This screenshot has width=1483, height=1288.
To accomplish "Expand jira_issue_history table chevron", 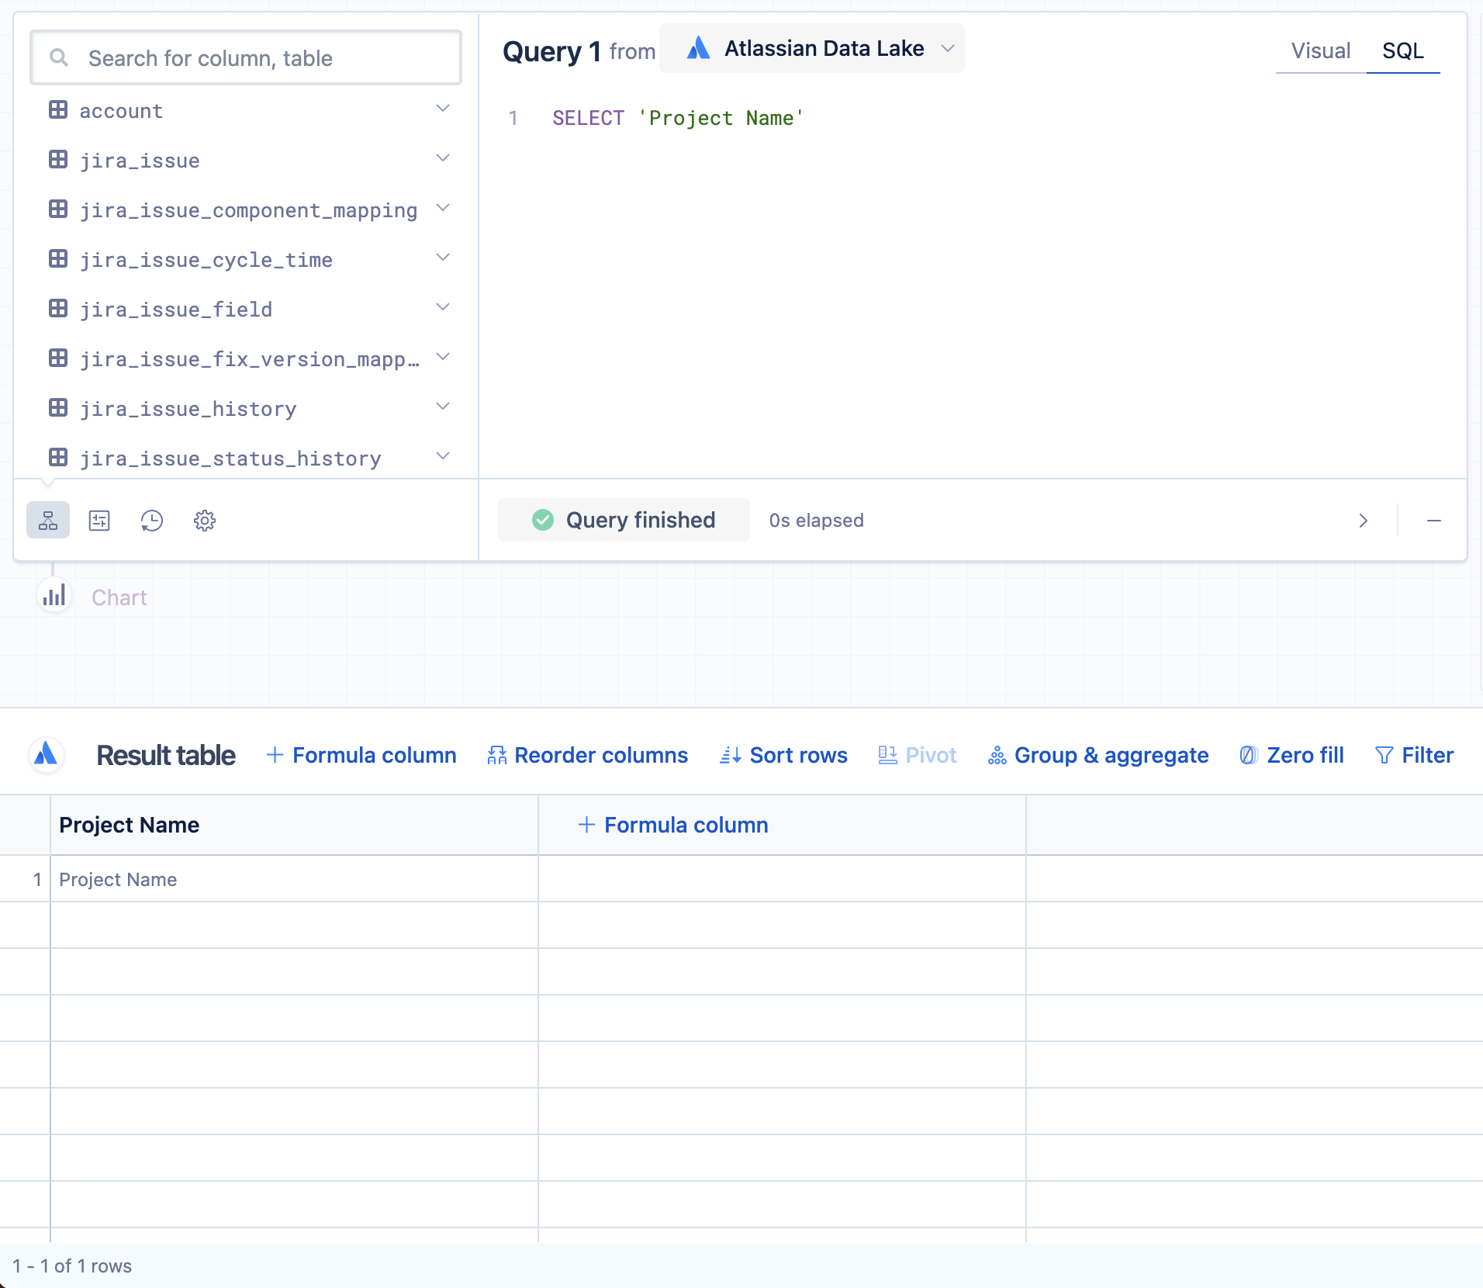I will click(443, 407).
